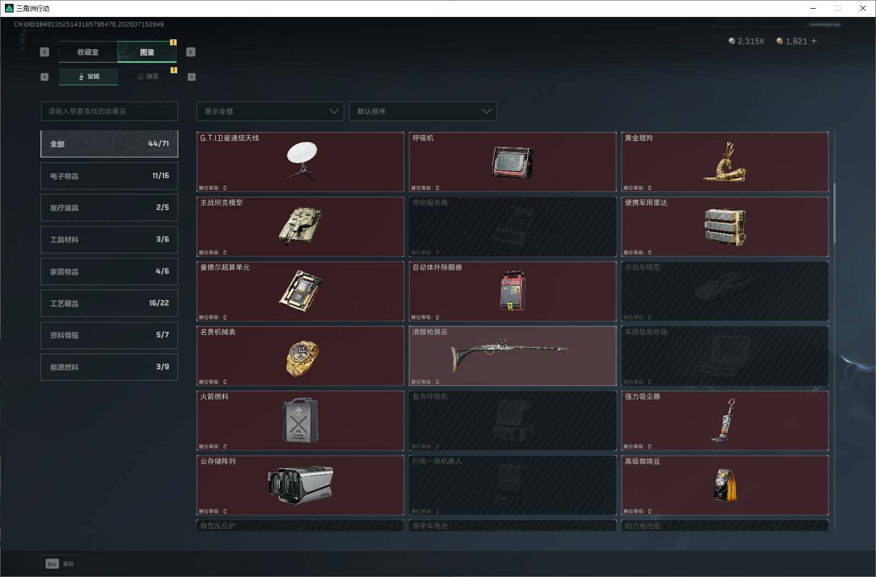
Task: Select the 火箭燃料 fuel canister item
Action: pos(300,420)
